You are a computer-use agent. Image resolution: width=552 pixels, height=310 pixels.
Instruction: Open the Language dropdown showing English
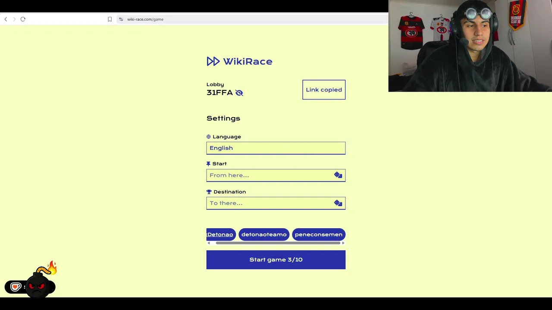pyautogui.click(x=276, y=148)
